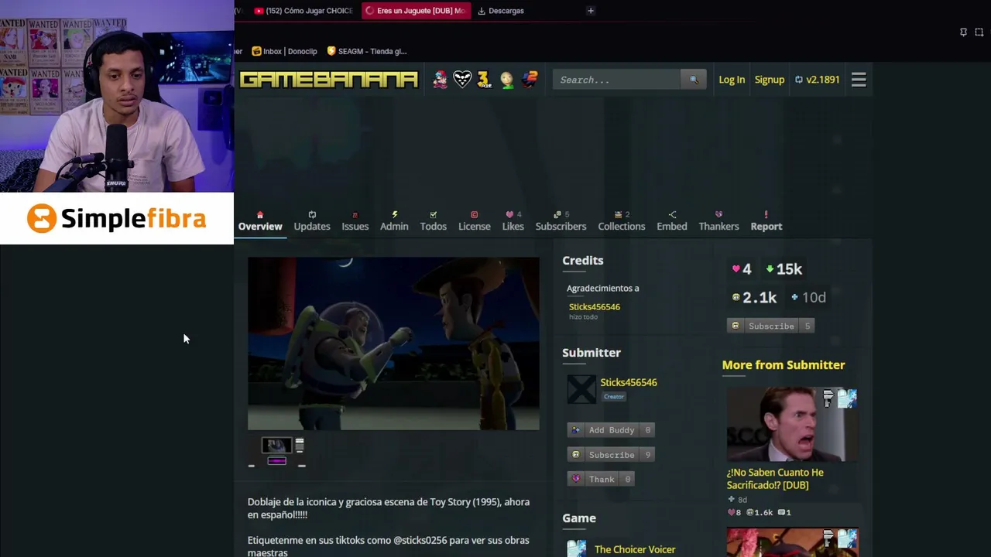Open the Admin tab
Screen dimensions: 991x557
click(x=394, y=221)
